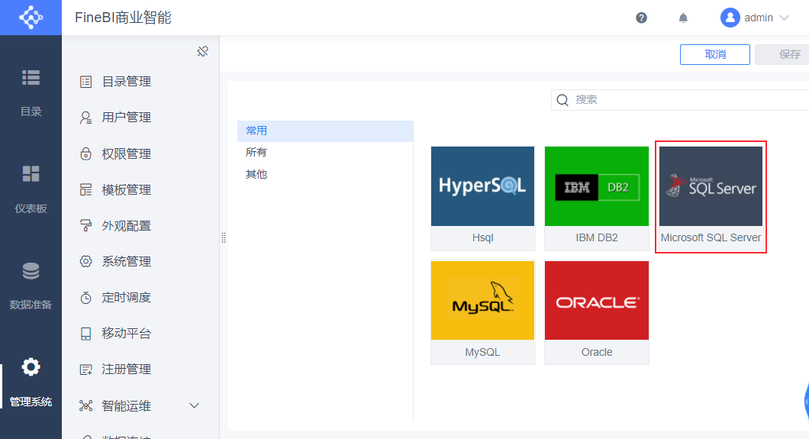Click the Oracle label text
This screenshot has width=809, height=439.
596,352
